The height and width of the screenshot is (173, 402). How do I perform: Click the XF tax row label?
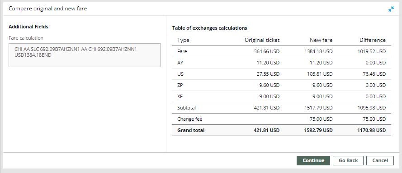pyautogui.click(x=180, y=96)
